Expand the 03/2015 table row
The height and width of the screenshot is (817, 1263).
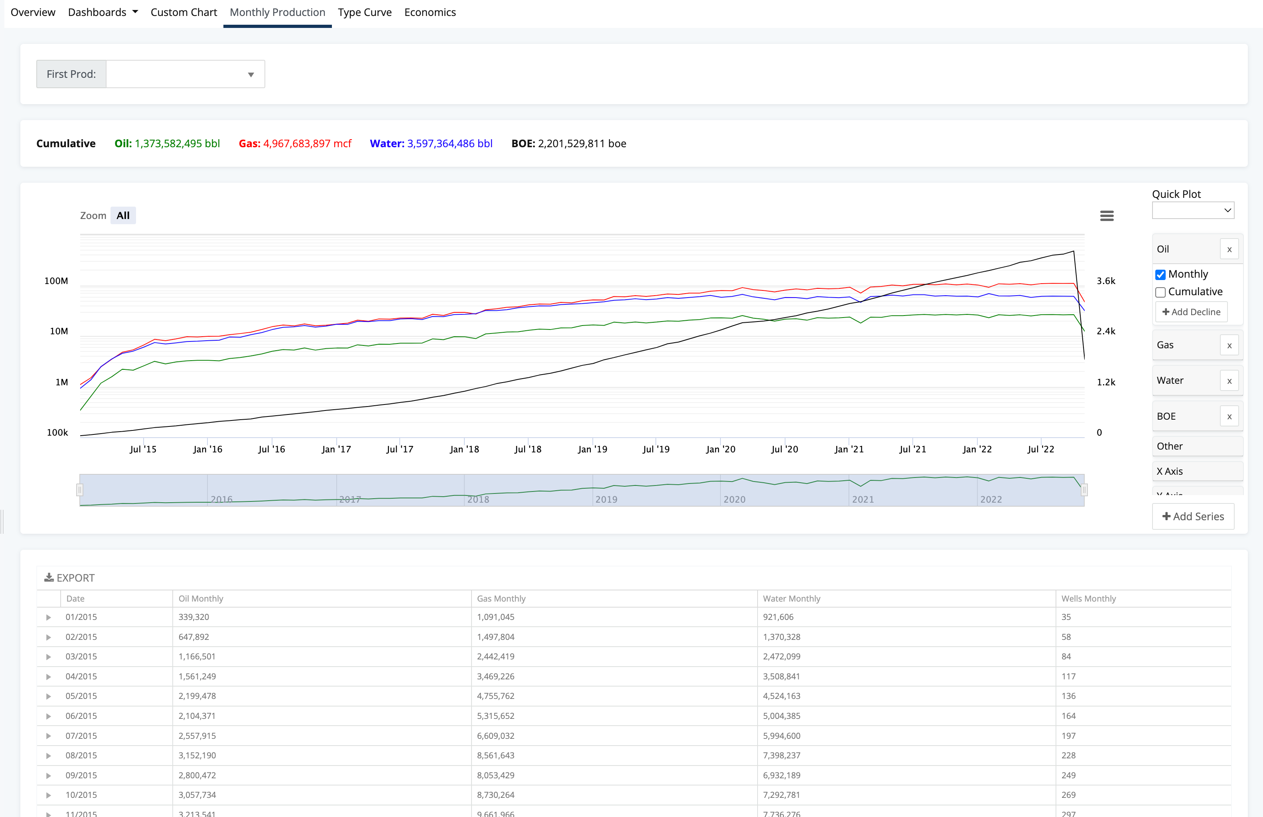tap(48, 657)
